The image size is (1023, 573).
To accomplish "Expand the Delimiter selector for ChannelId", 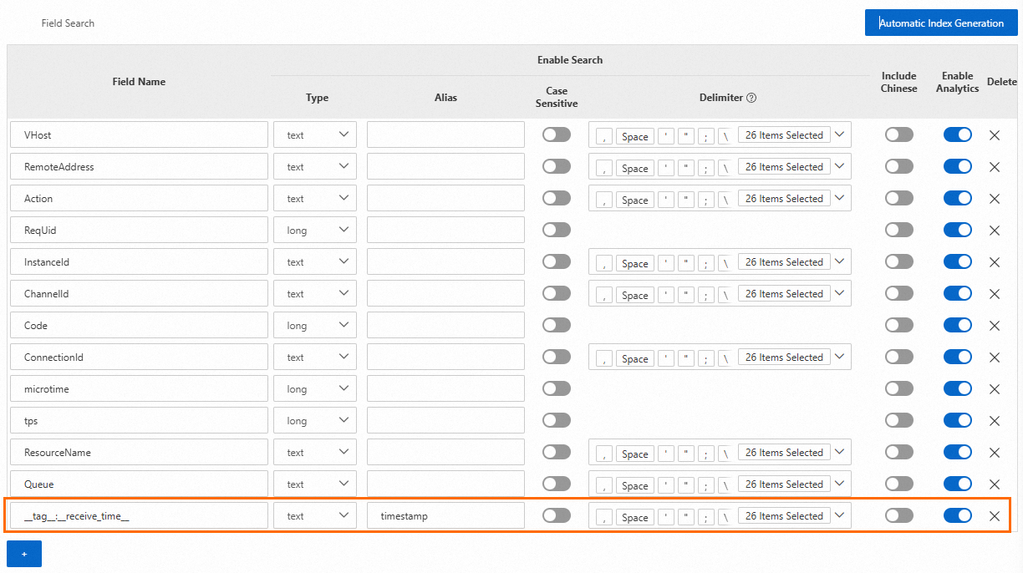I will coord(840,293).
